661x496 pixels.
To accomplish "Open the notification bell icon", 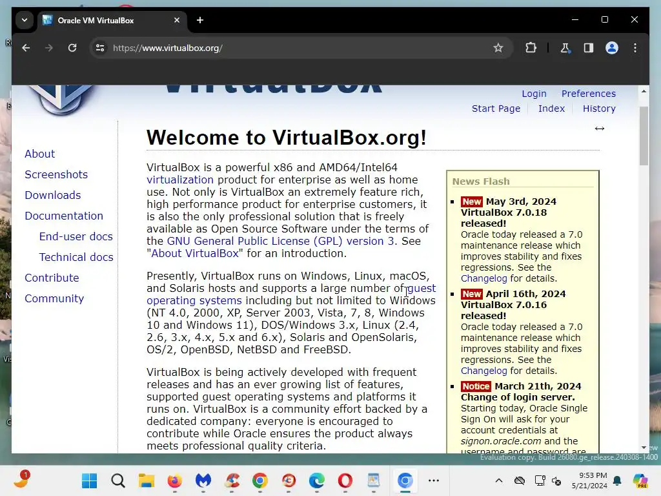I will tap(617, 480).
